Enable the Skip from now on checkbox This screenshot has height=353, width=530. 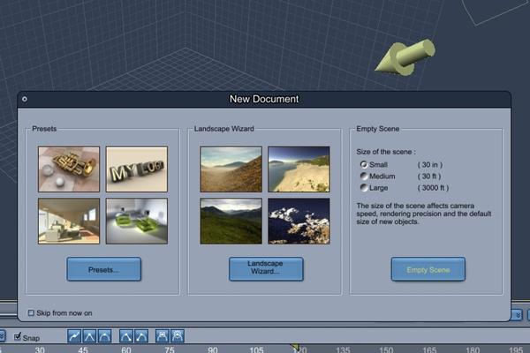31,312
